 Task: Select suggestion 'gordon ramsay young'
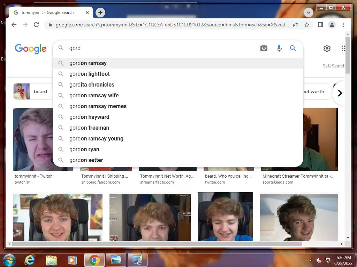(x=178, y=138)
